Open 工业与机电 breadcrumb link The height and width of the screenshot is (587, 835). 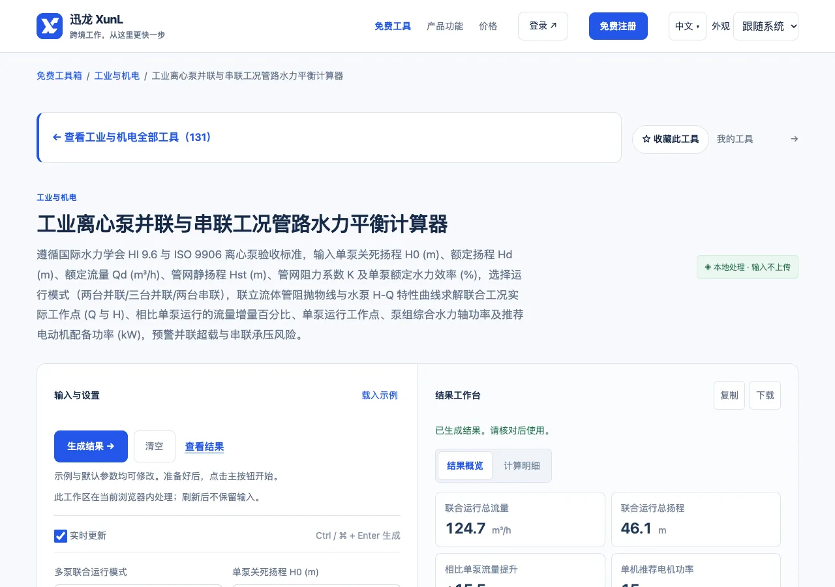[x=117, y=76]
